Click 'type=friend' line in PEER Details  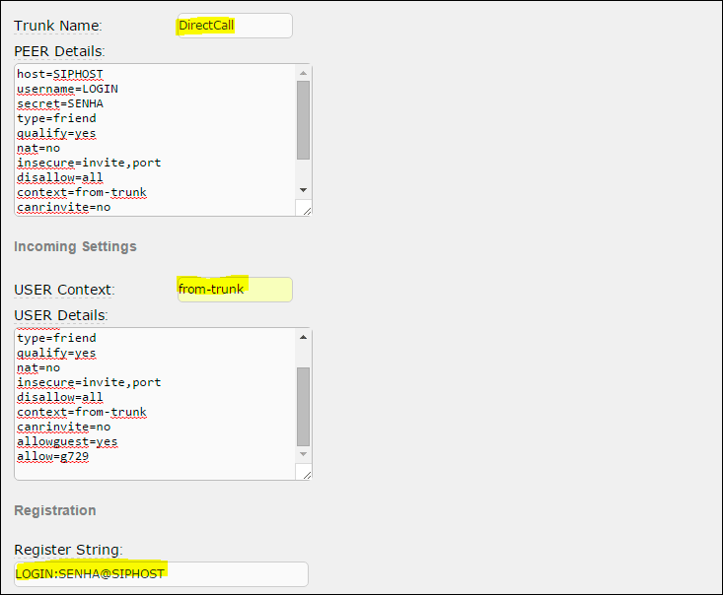56,118
